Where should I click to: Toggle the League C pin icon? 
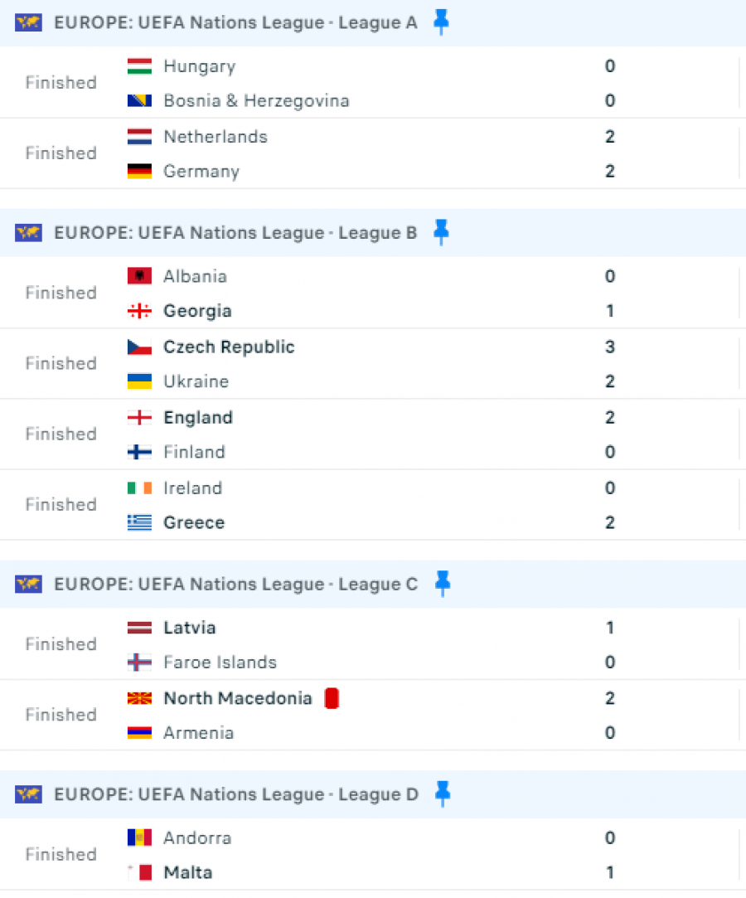point(442,584)
